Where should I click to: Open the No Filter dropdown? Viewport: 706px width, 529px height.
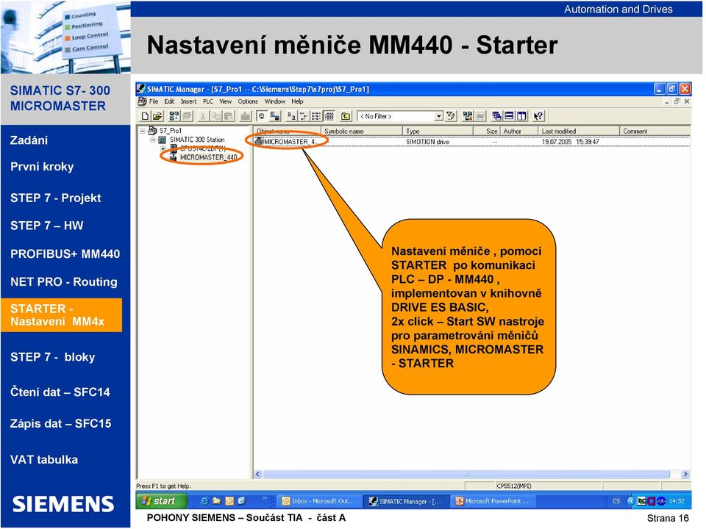[x=438, y=117]
